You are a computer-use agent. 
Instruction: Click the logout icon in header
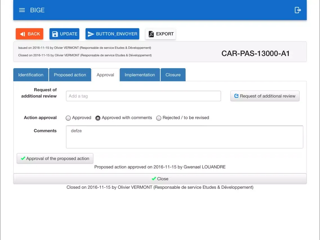click(x=298, y=10)
